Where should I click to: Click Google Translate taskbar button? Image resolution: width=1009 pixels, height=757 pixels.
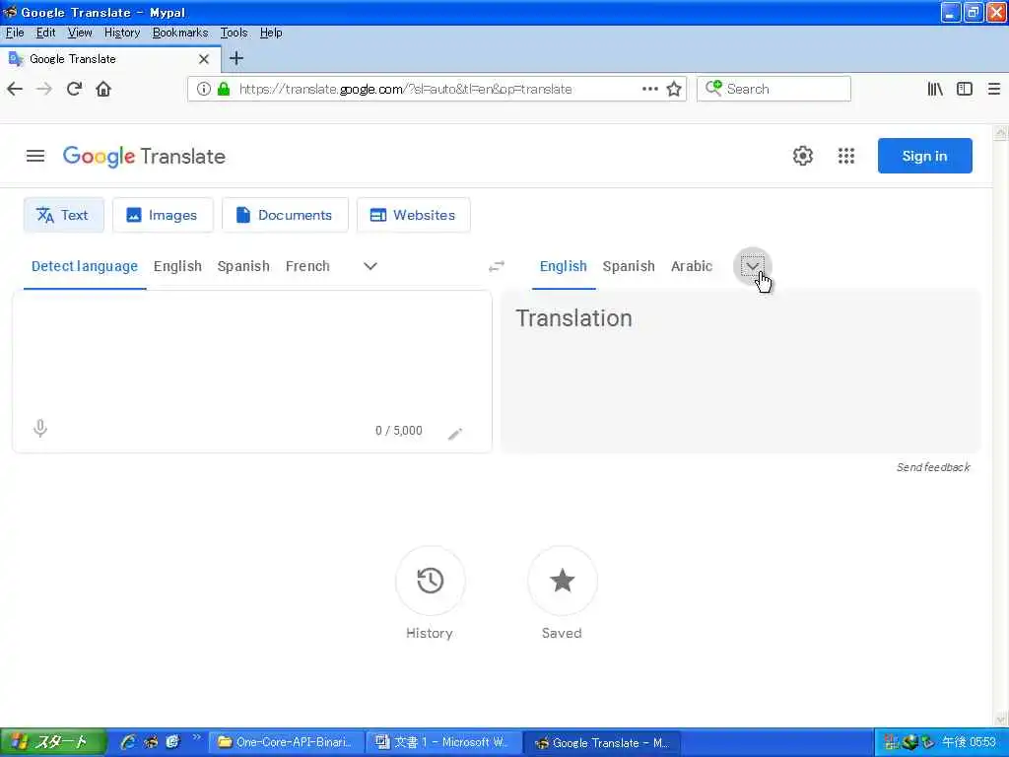[x=602, y=742]
